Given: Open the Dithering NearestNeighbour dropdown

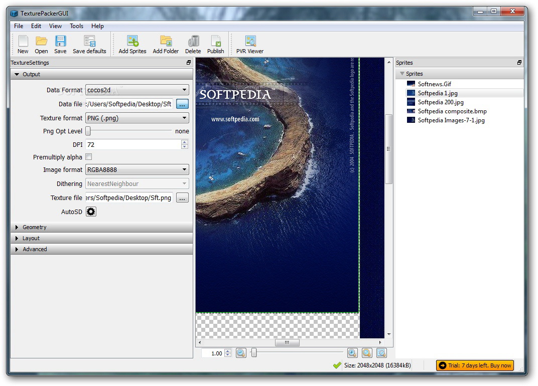Looking at the screenshot, I should [x=137, y=184].
